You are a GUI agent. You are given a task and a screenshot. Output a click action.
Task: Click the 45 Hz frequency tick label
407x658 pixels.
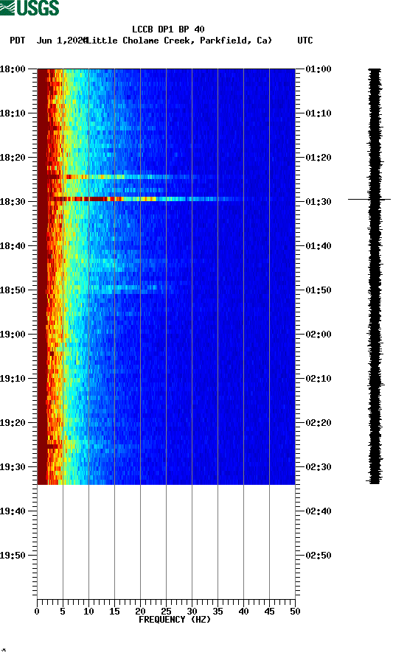269,612
